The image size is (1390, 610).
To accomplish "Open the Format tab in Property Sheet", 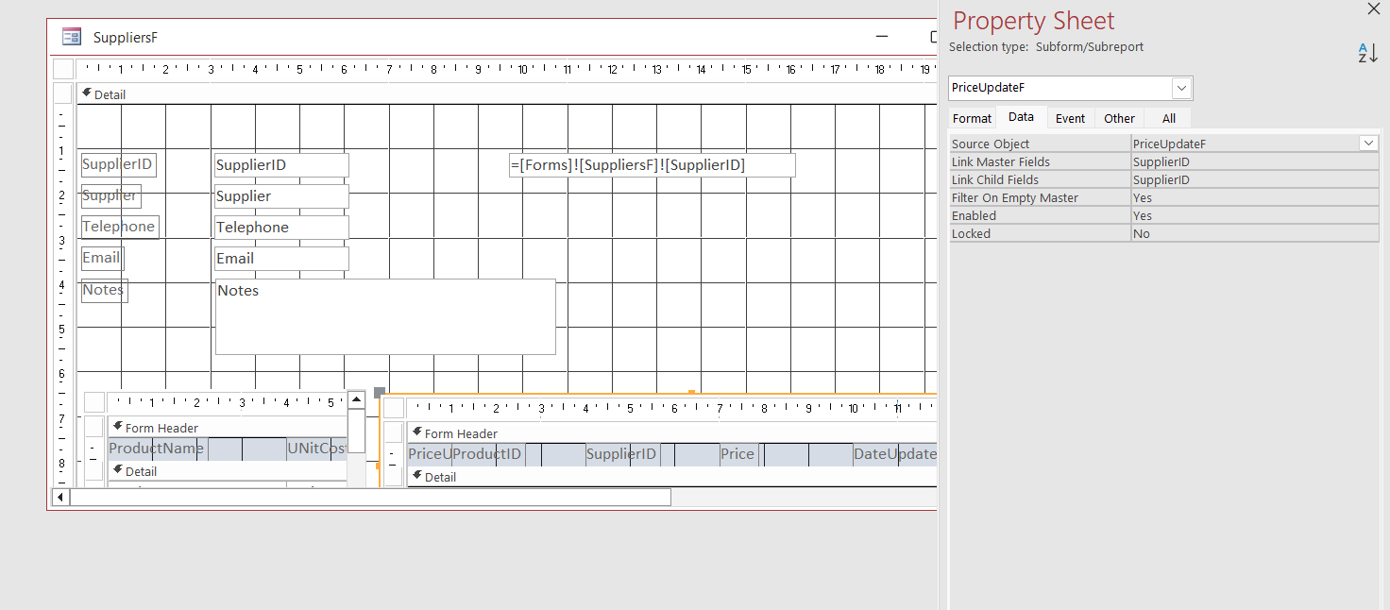I will point(972,117).
